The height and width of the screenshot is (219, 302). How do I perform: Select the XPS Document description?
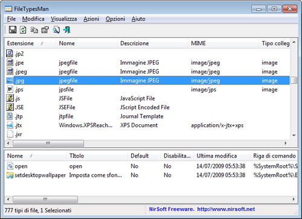pyautogui.click(x=139, y=125)
